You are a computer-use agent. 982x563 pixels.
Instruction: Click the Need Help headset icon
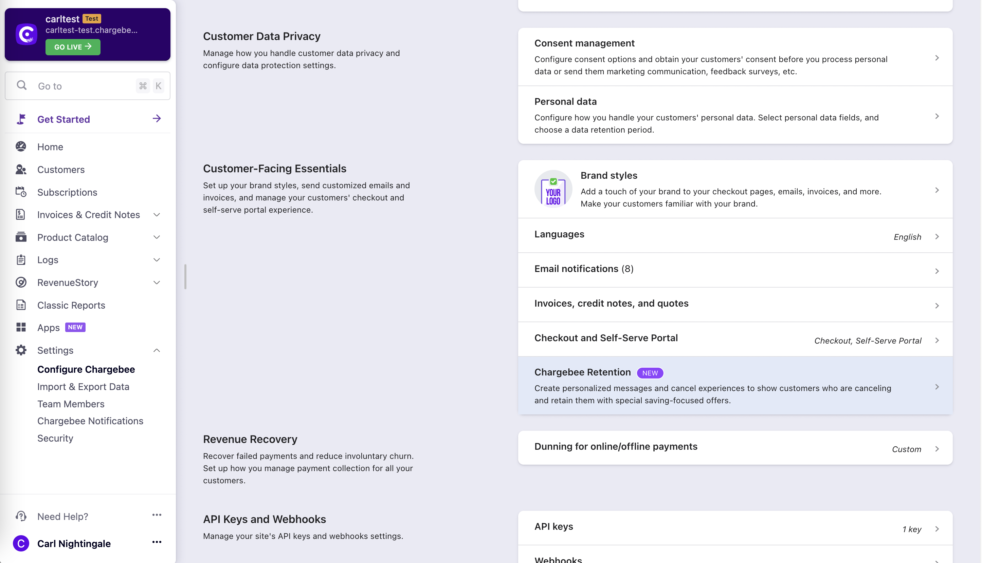pos(21,516)
